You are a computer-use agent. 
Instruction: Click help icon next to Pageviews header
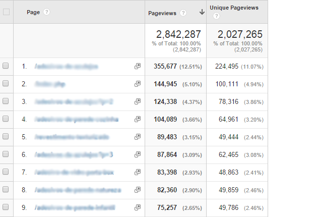[183, 13]
